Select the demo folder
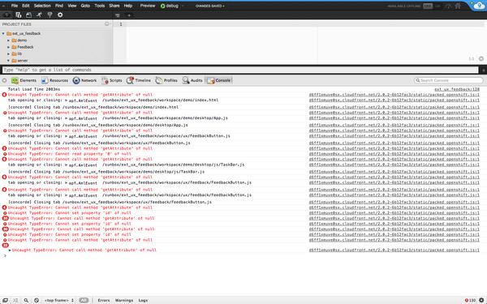This screenshot has height=304, width=487. (22, 41)
